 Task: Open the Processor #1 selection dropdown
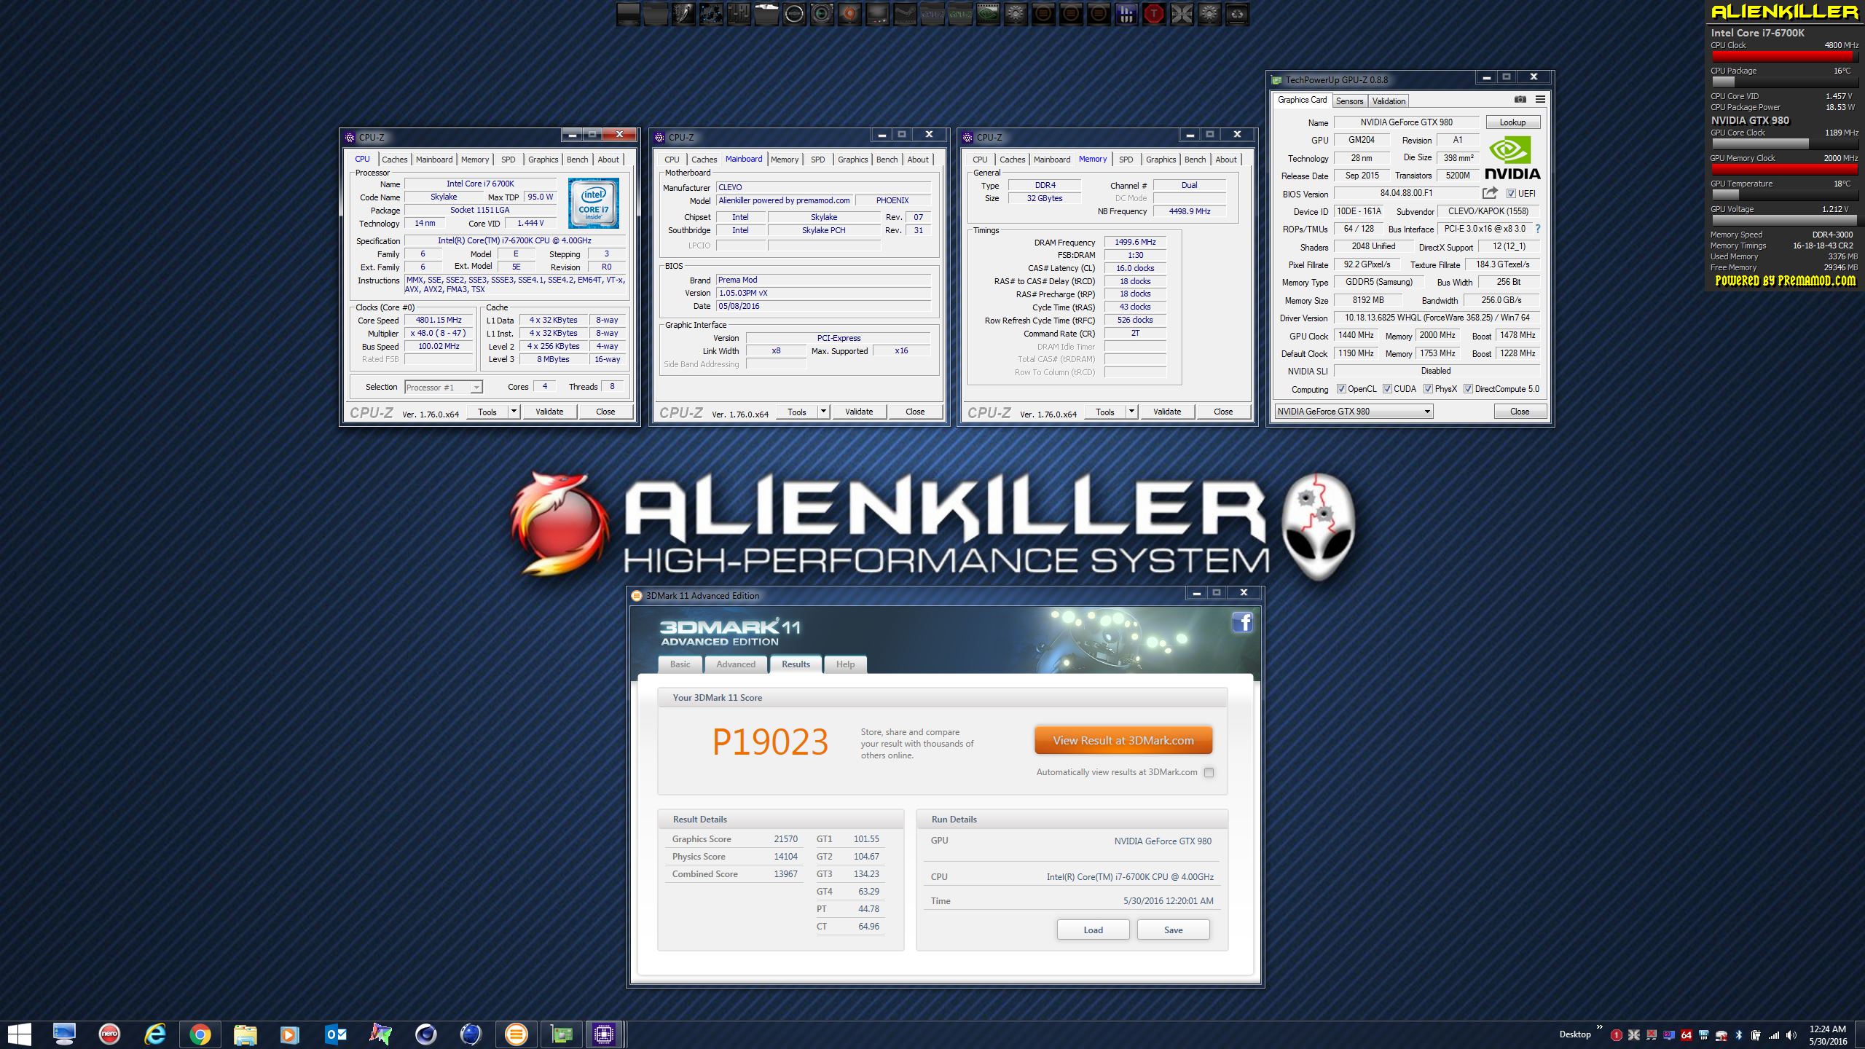click(x=443, y=388)
